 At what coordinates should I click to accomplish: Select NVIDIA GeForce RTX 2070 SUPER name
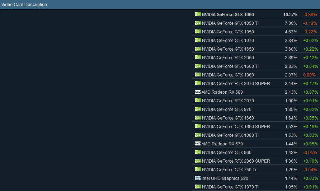[236, 84]
